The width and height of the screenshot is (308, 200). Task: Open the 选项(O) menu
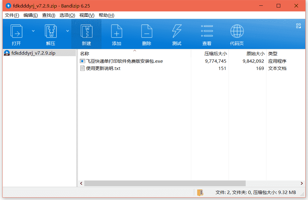point(67,15)
